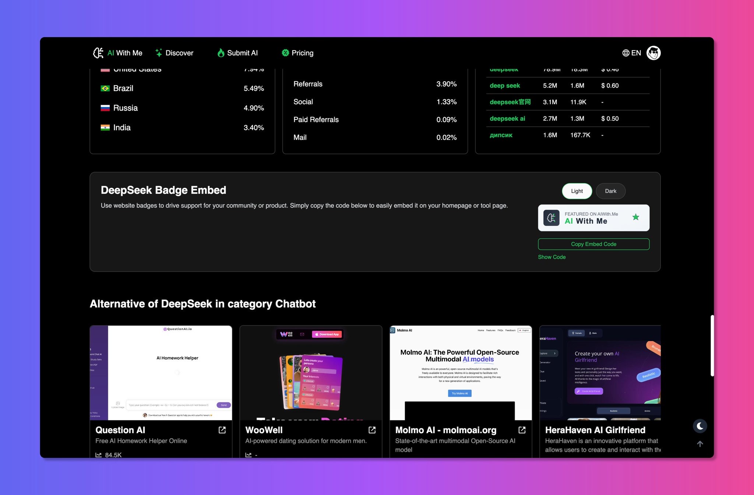This screenshot has height=495, width=754.
Task: Click the globe language icon
Action: (x=626, y=53)
